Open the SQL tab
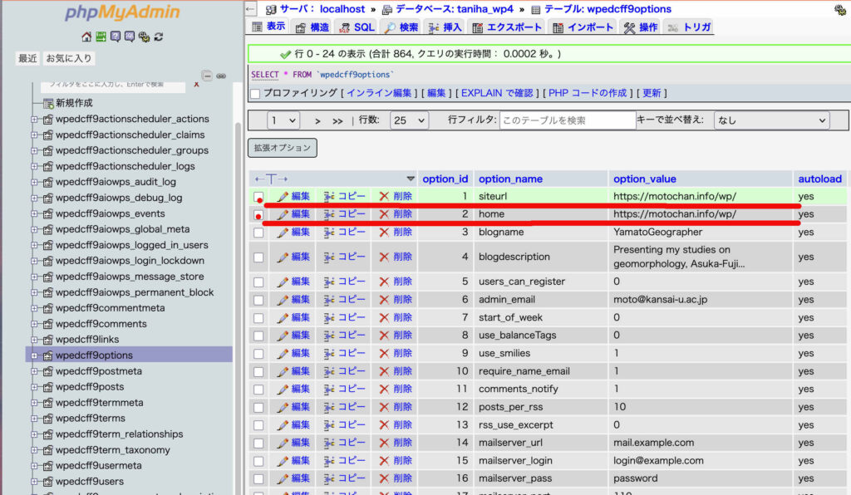Viewport: 851px width, 495px height. click(357, 27)
